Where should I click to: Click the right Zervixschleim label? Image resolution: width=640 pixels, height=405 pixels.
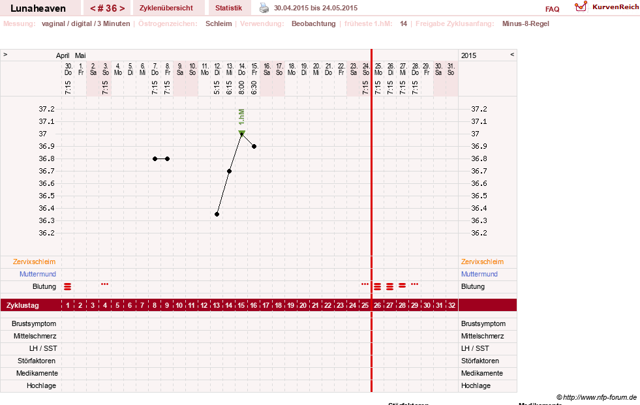(483, 262)
